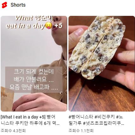Select the Shorts section heading text
The height and width of the screenshot is (135, 135).
click(18, 5)
